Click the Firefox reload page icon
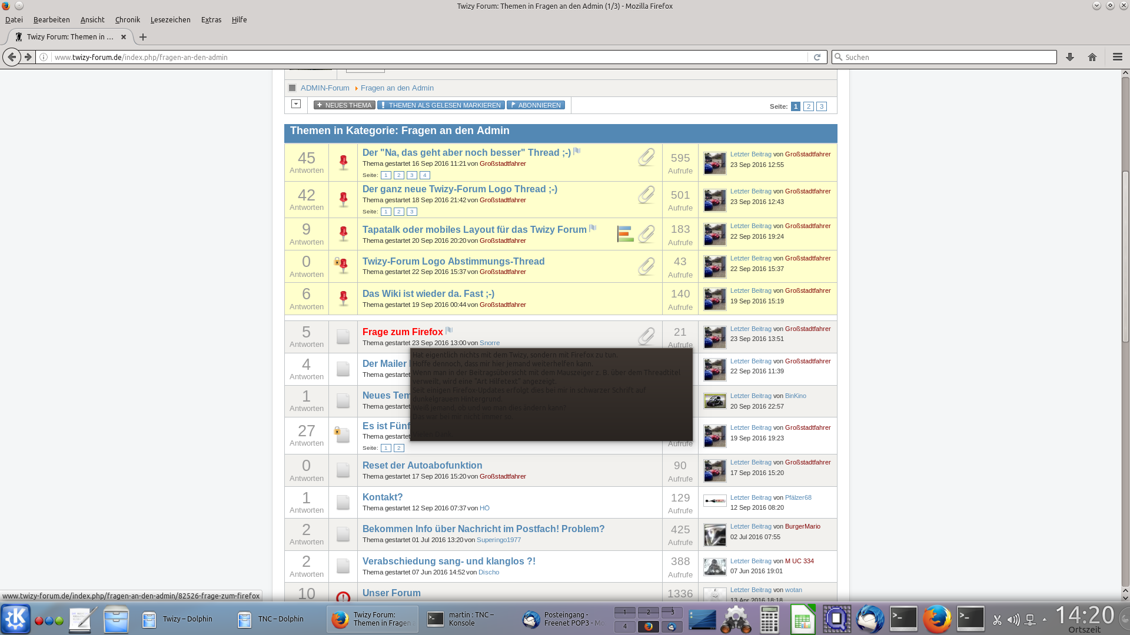 tap(817, 57)
